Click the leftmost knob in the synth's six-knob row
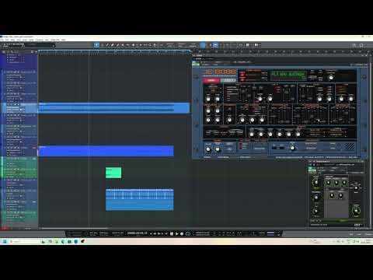Viewport: 373px width, 280px height. 251,135
